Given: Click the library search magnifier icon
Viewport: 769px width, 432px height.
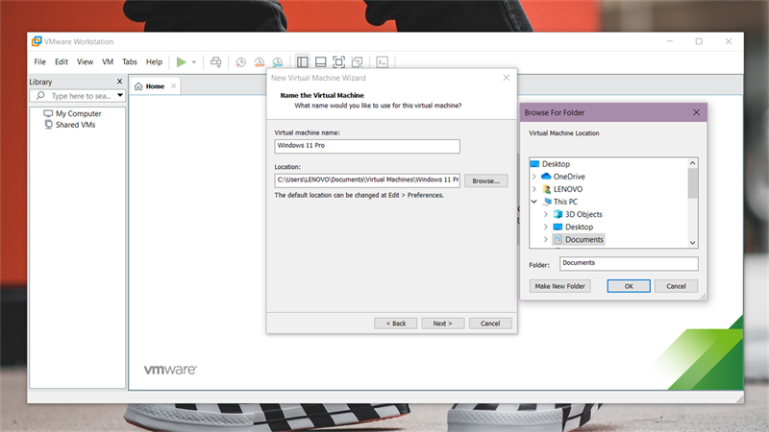Looking at the screenshot, I should pyautogui.click(x=40, y=95).
